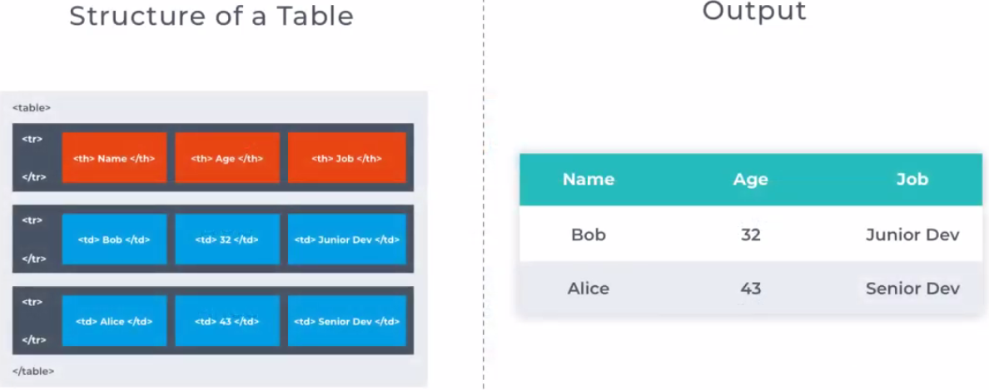989x390 pixels.
Task: Click the blue td Alice block
Action: (114, 321)
